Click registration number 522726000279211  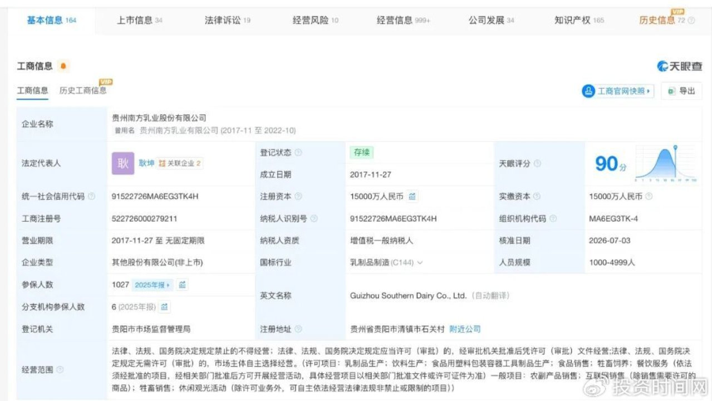(145, 219)
